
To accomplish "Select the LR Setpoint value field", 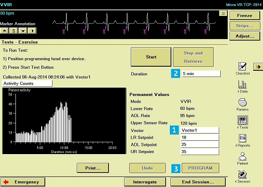I will point(200,137).
